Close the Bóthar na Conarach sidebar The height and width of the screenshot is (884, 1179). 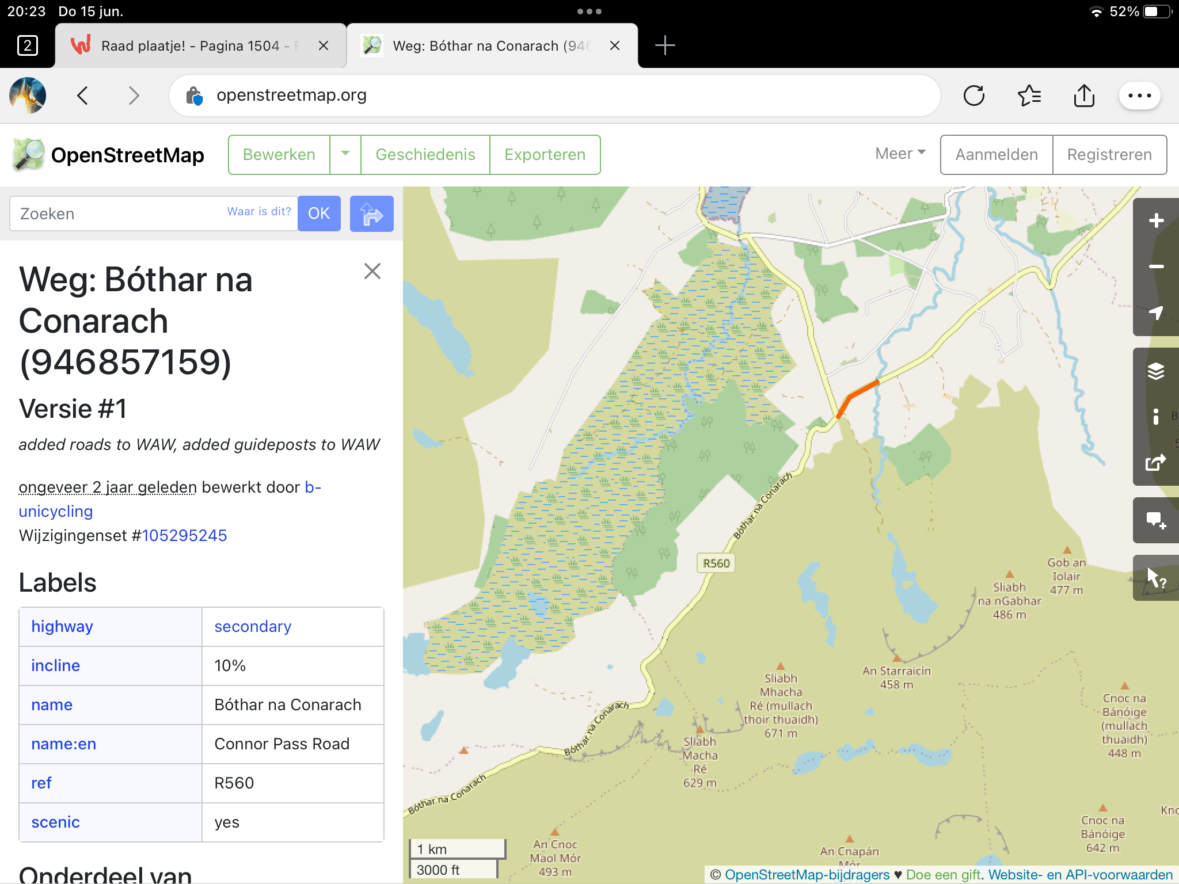[372, 271]
